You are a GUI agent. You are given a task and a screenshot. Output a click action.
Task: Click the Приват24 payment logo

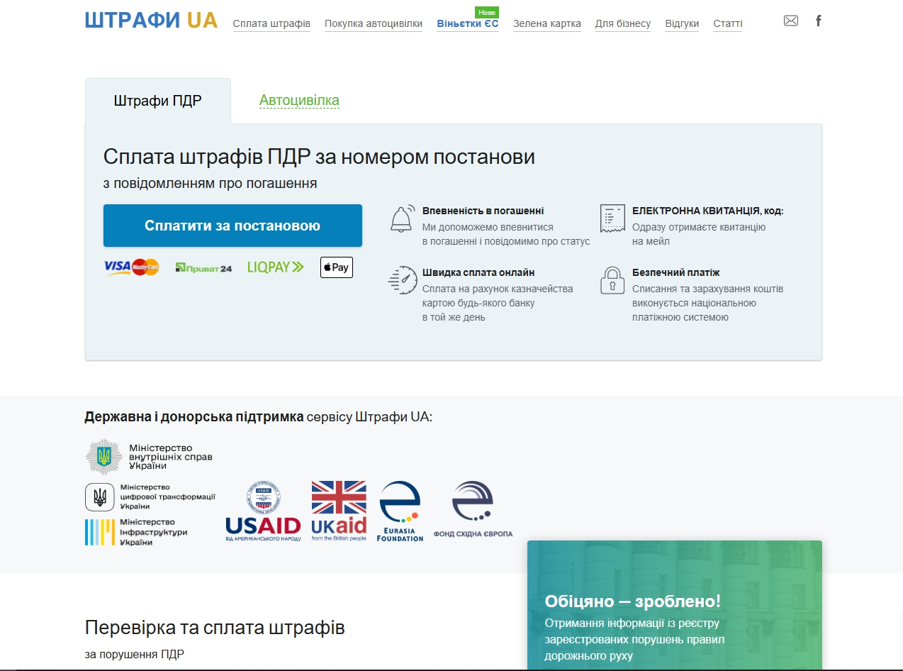coord(203,267)
